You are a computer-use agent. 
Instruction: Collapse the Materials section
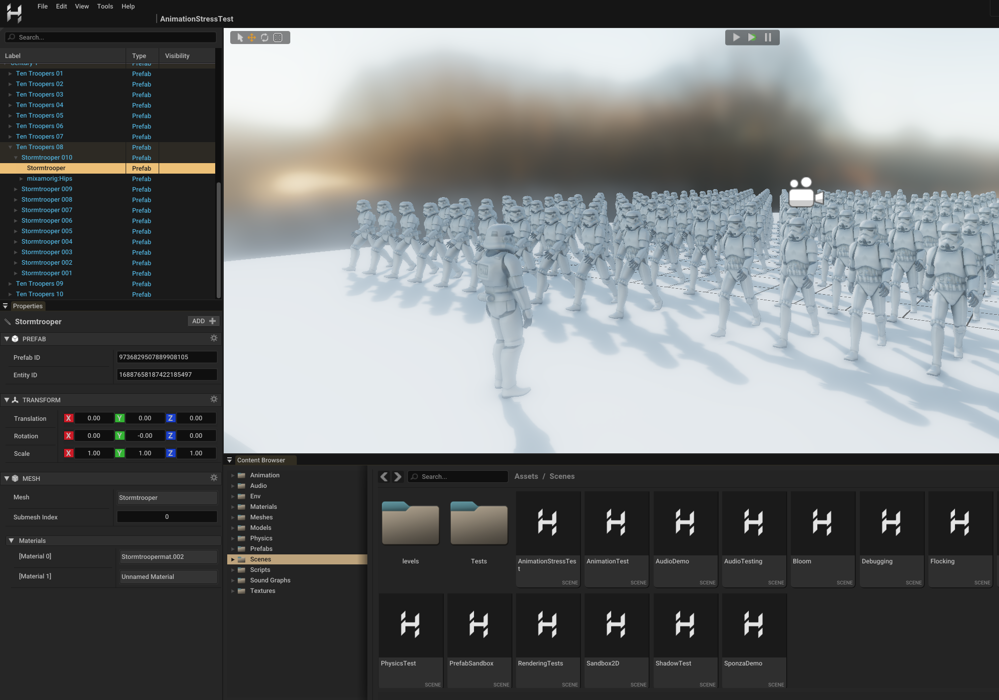pos(12,541)
